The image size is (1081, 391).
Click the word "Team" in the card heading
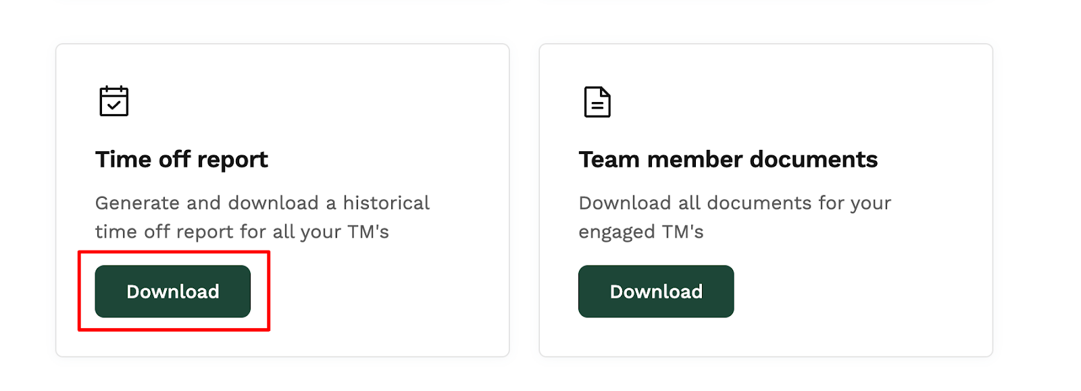609,159
